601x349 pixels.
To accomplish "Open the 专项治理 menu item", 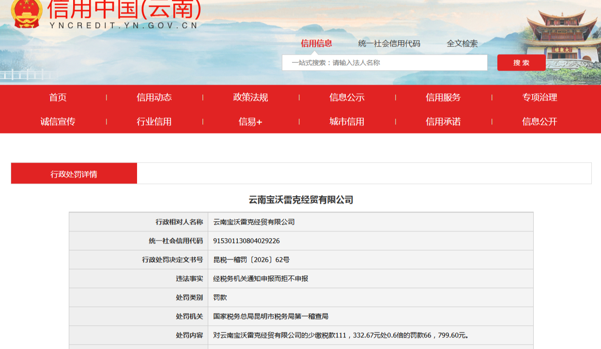I will pyautogui.click(x=539, y=97).
